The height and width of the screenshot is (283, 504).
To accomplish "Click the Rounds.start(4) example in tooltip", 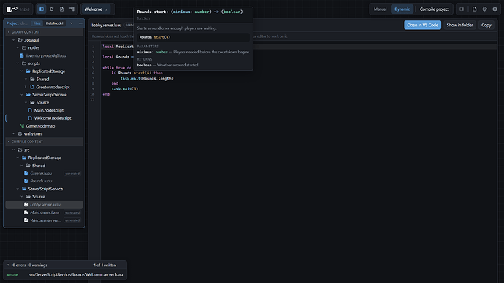I will tap(155, 37).
